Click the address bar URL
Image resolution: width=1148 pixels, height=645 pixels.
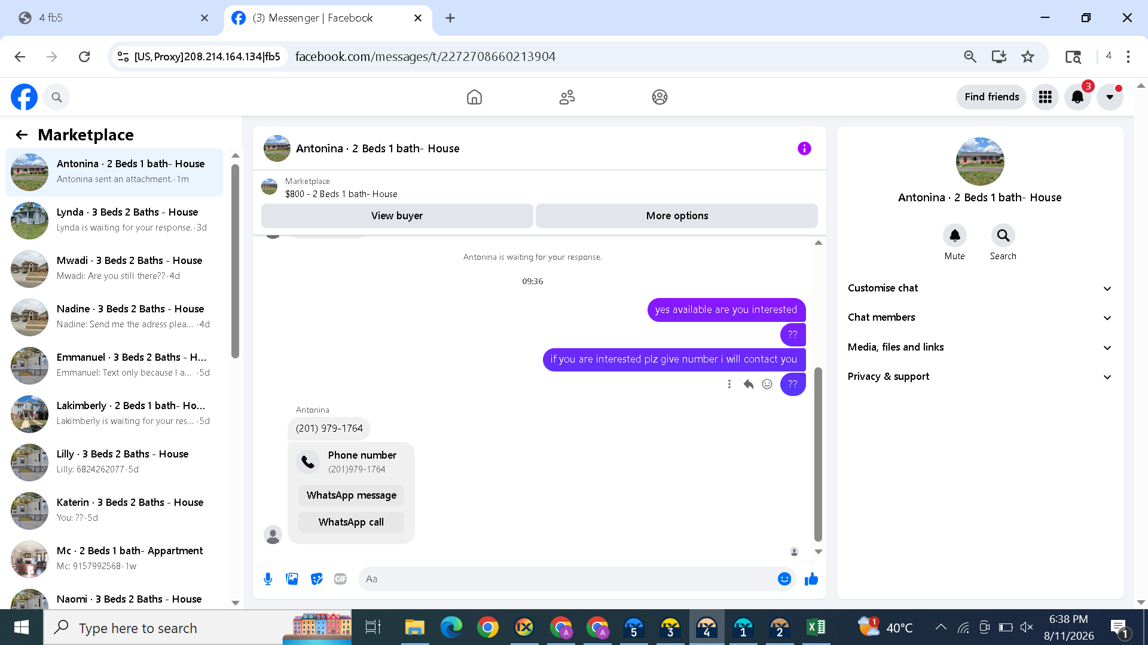[x=425, y=57]
